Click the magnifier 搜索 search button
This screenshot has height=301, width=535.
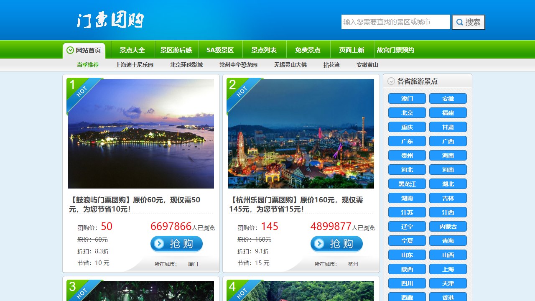pyautogui.click(x=468, y=22)
